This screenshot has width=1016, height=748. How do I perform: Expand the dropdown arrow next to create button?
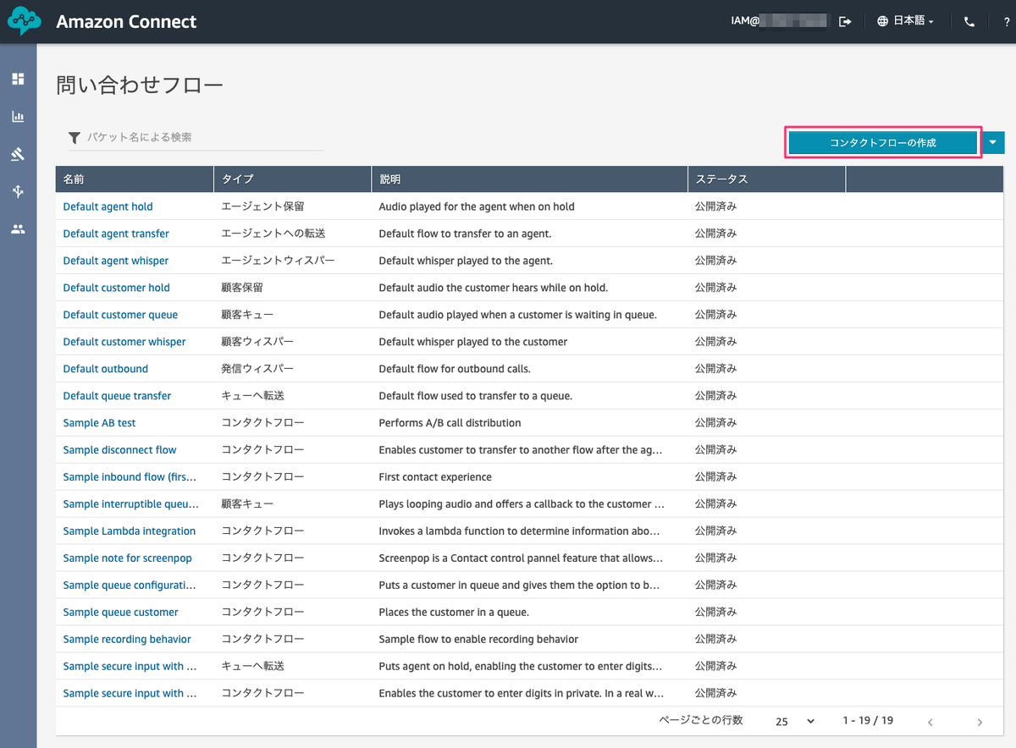coord(993,142)
